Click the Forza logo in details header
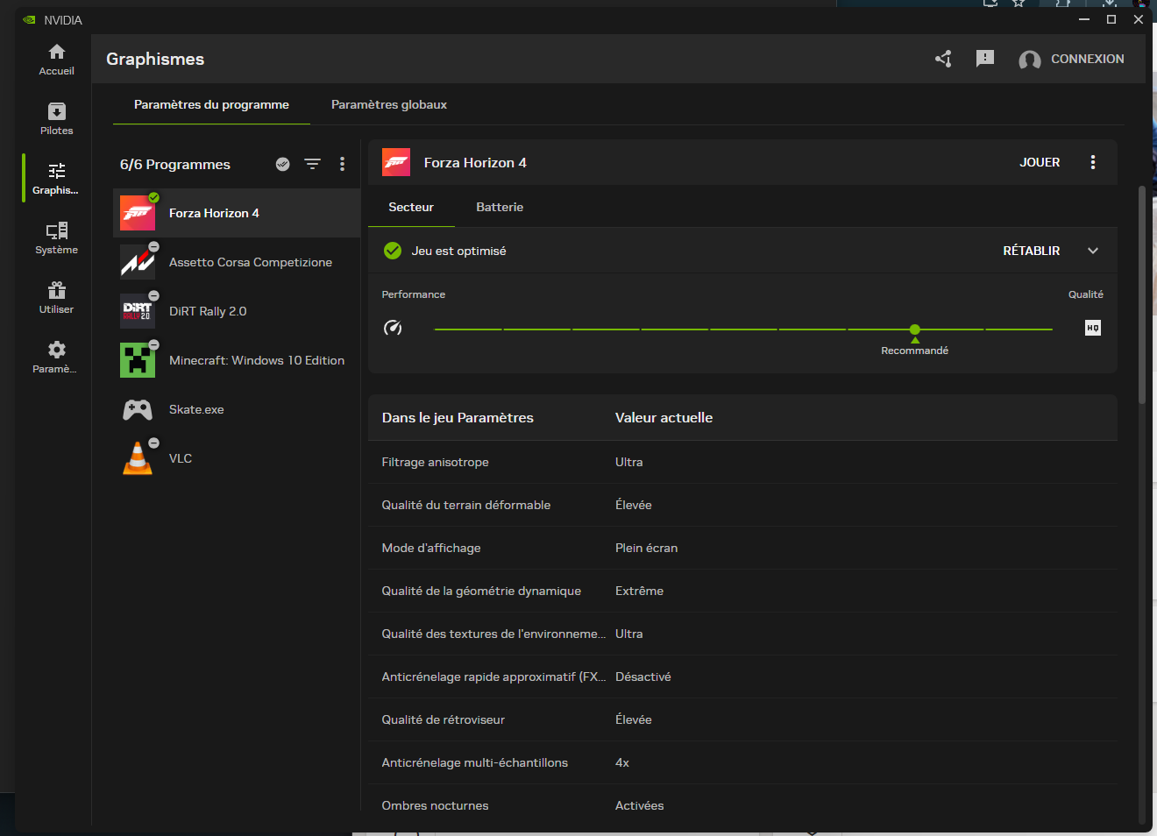 click(x=396, y=162)
